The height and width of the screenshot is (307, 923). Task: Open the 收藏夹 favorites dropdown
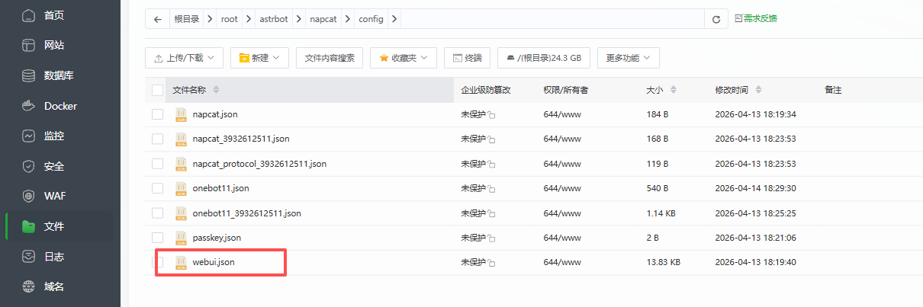[404, 57]
